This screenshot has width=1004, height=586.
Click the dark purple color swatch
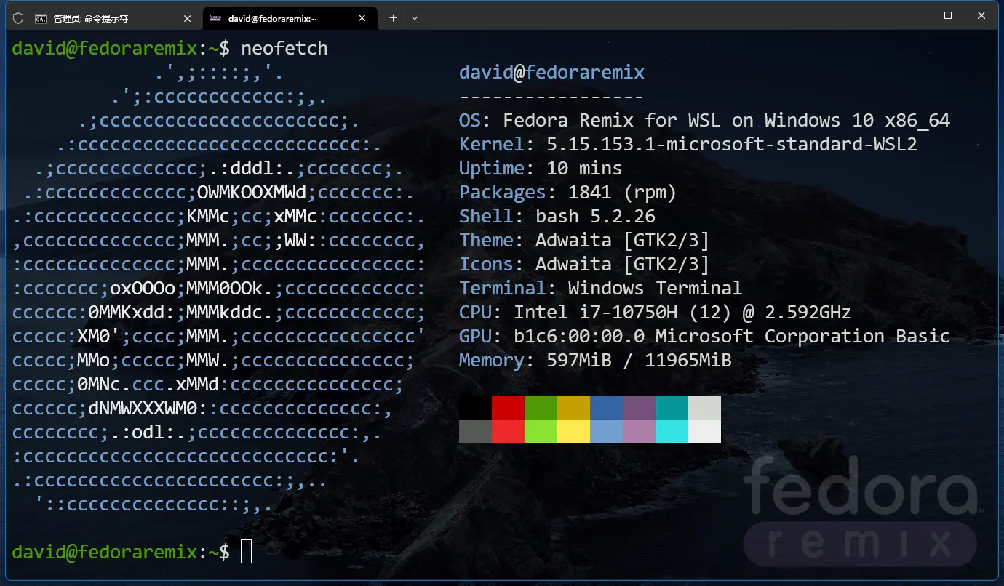(639, 407)
